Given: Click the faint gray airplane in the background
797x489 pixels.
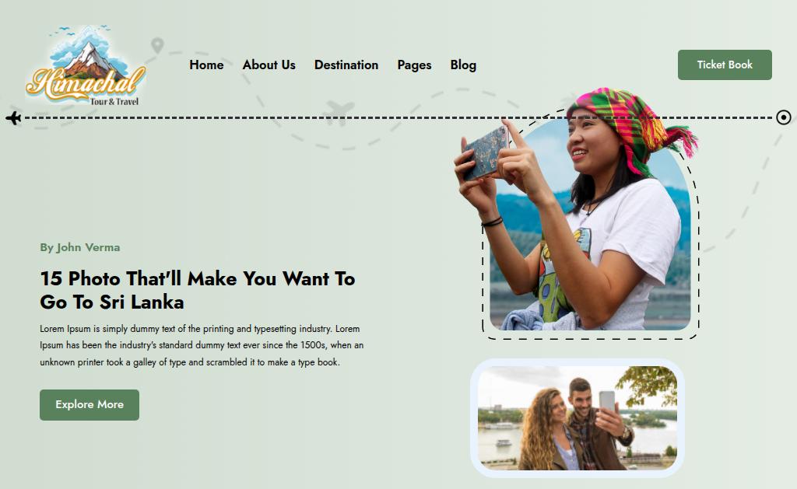Looking at the screenshot, I should click(x=338, y=112).
